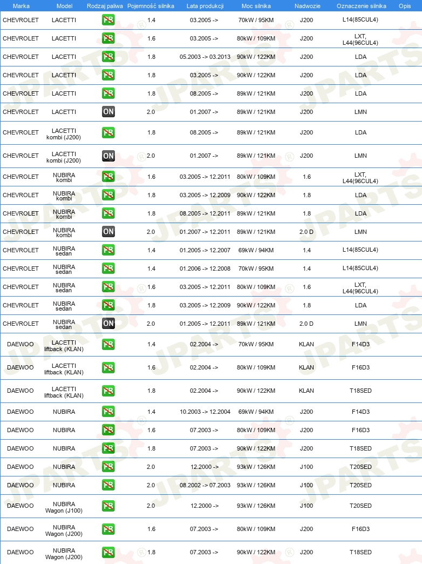Select the date cell 05.2003 -> 03.2013
Image resolution: width=422 pixels, height=564 pixels.
click(x=205, y=57)
